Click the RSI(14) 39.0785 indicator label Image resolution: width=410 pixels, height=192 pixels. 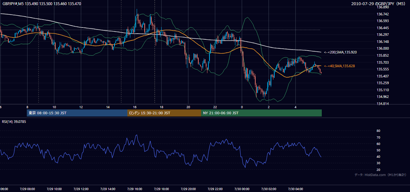[14, 122]
